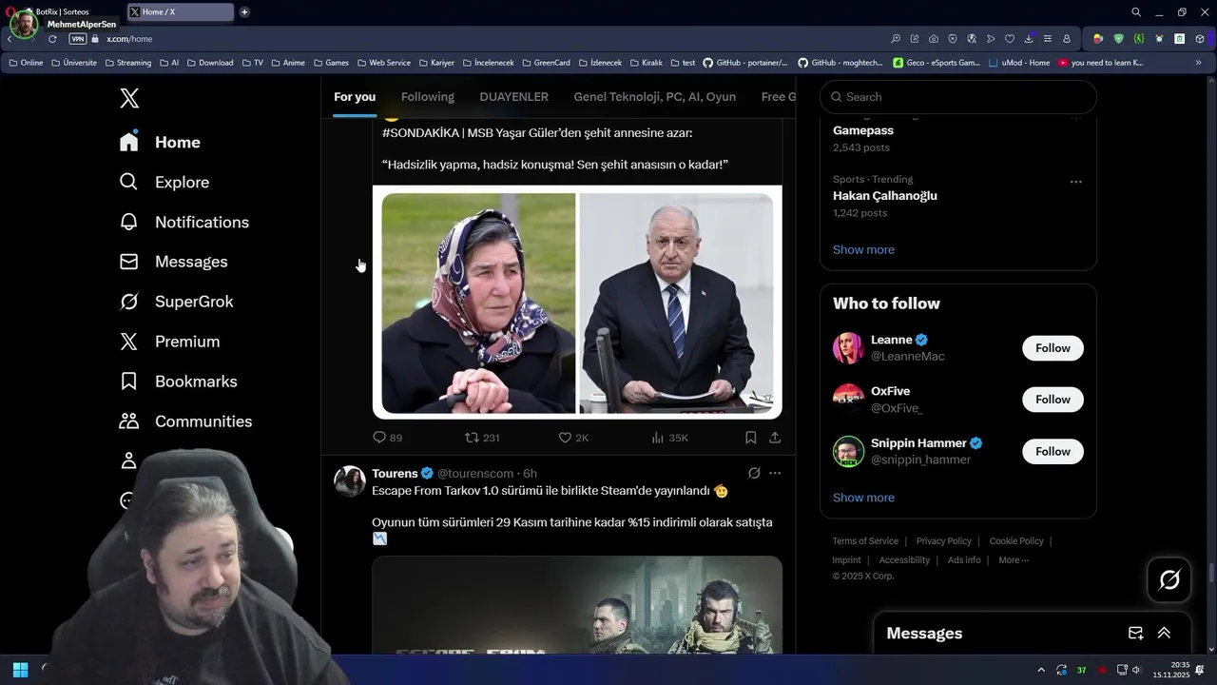Compose new message in Messages drawer
1217x685 pixels.
tap(1135, 634)
